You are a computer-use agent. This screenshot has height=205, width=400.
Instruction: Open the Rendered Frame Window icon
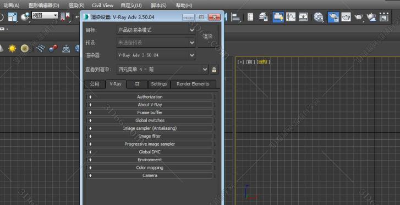tap(346, 17)
